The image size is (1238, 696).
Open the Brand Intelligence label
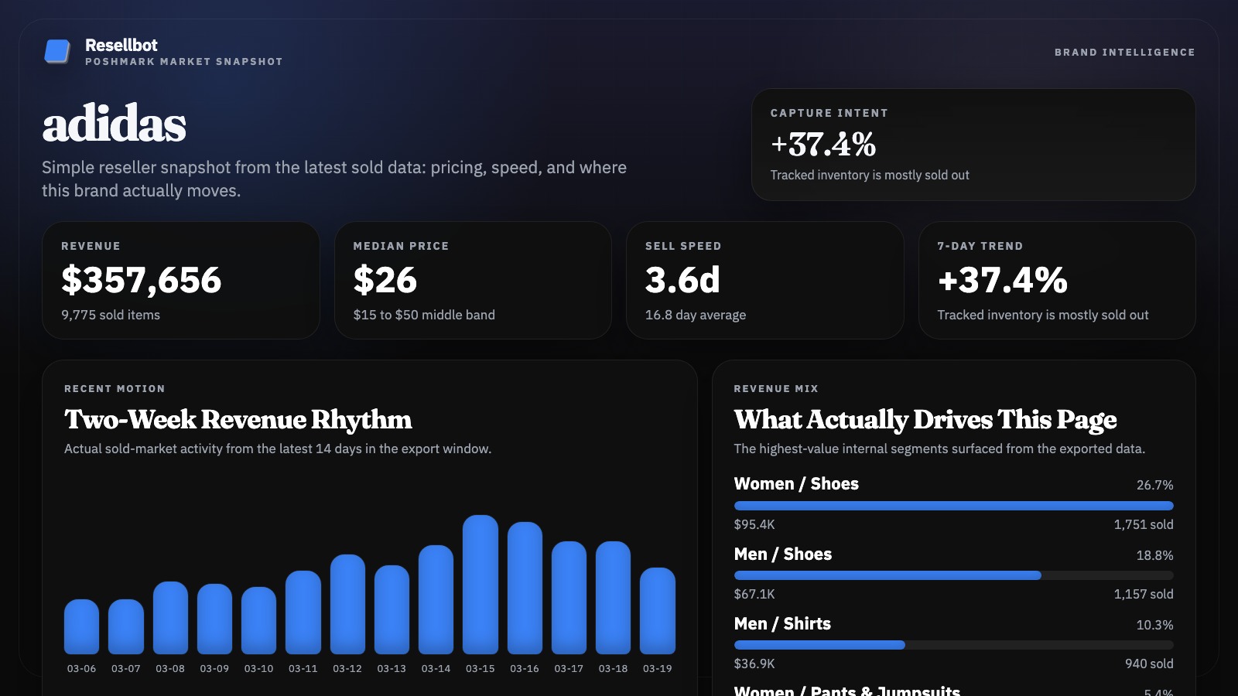coord(1124,53)
